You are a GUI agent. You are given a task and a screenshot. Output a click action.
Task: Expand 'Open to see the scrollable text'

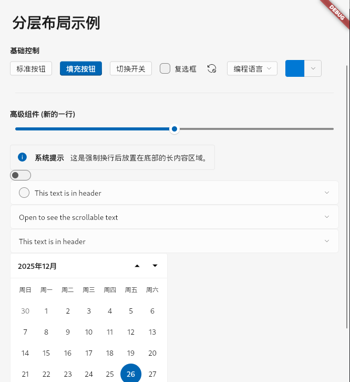click(174, 217)
